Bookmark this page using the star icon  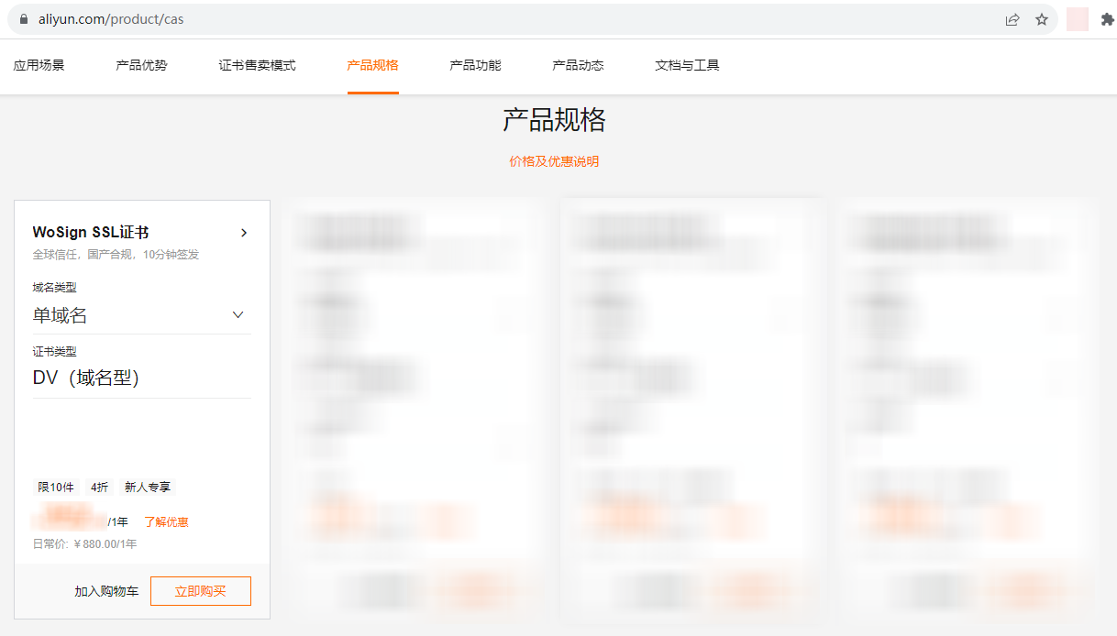1042,19
